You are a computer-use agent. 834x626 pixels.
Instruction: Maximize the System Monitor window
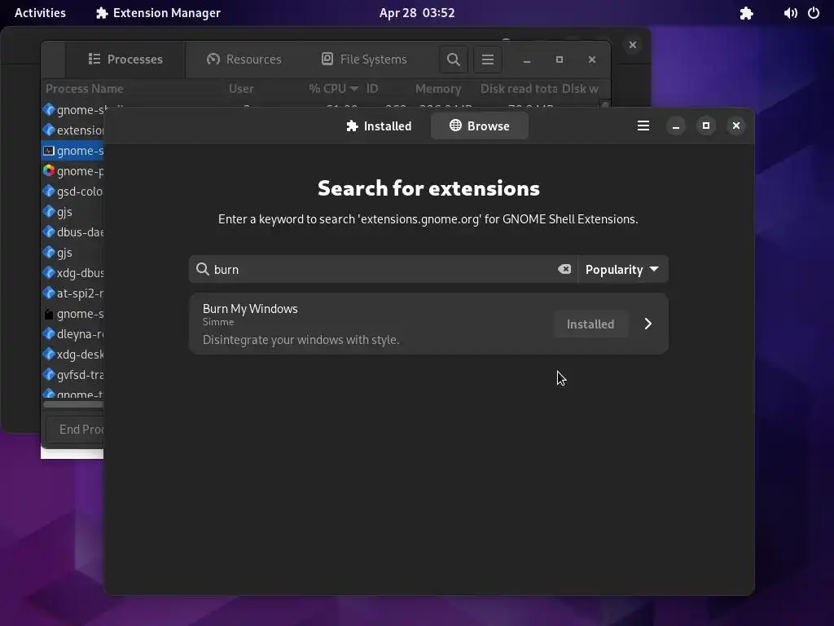(559, 60)
